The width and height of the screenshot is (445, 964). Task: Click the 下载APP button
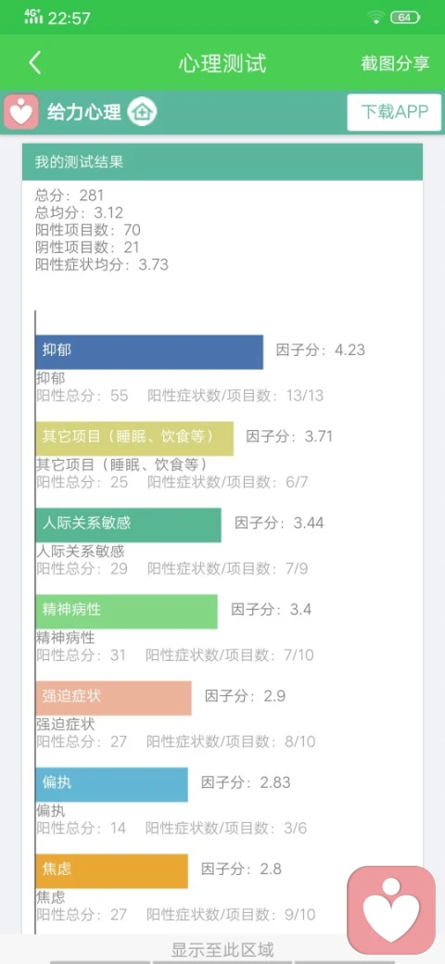(394, 112)
